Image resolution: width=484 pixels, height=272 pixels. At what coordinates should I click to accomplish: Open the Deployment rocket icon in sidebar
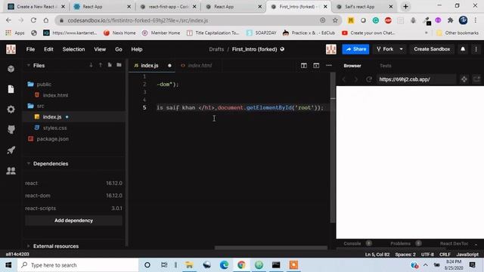tap(11, 150)
